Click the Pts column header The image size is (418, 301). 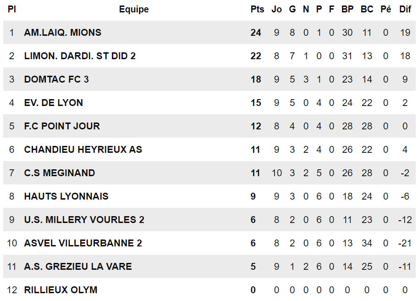(257, 9)
